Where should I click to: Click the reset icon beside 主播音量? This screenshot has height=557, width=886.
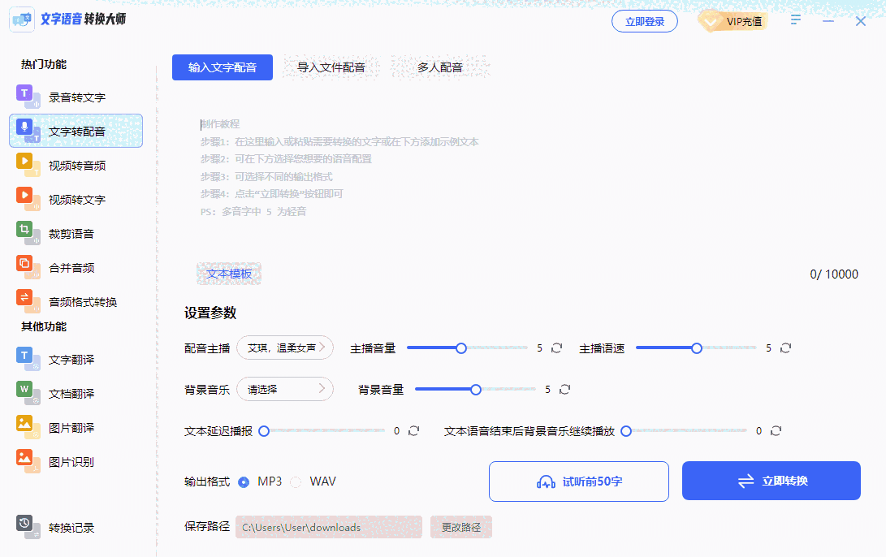pyautogui.click(x=556, y=348)
